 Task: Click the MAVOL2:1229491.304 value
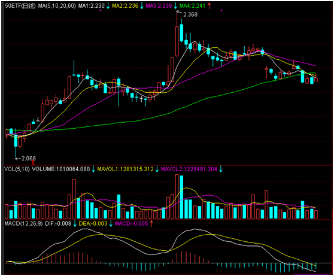pos(189,169)
